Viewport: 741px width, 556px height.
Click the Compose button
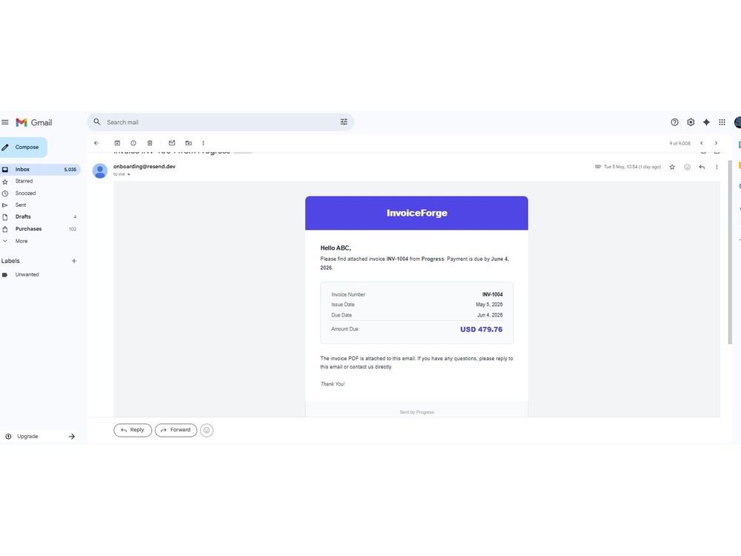coord(23,147)
